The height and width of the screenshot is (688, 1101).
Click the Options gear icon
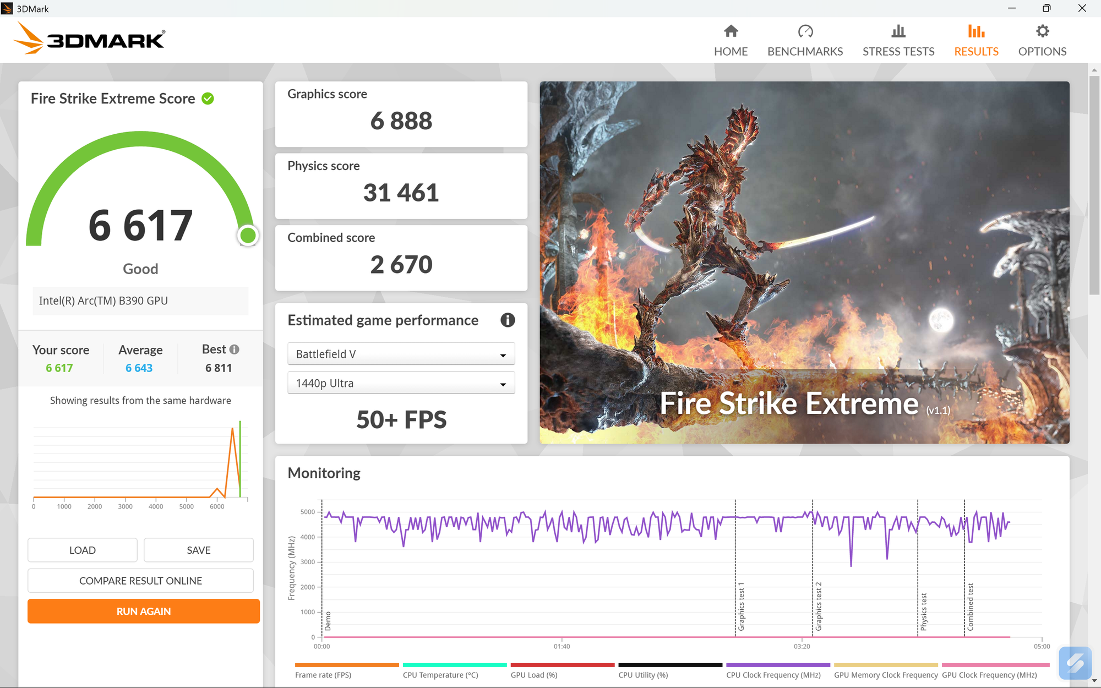point(1042,31)
